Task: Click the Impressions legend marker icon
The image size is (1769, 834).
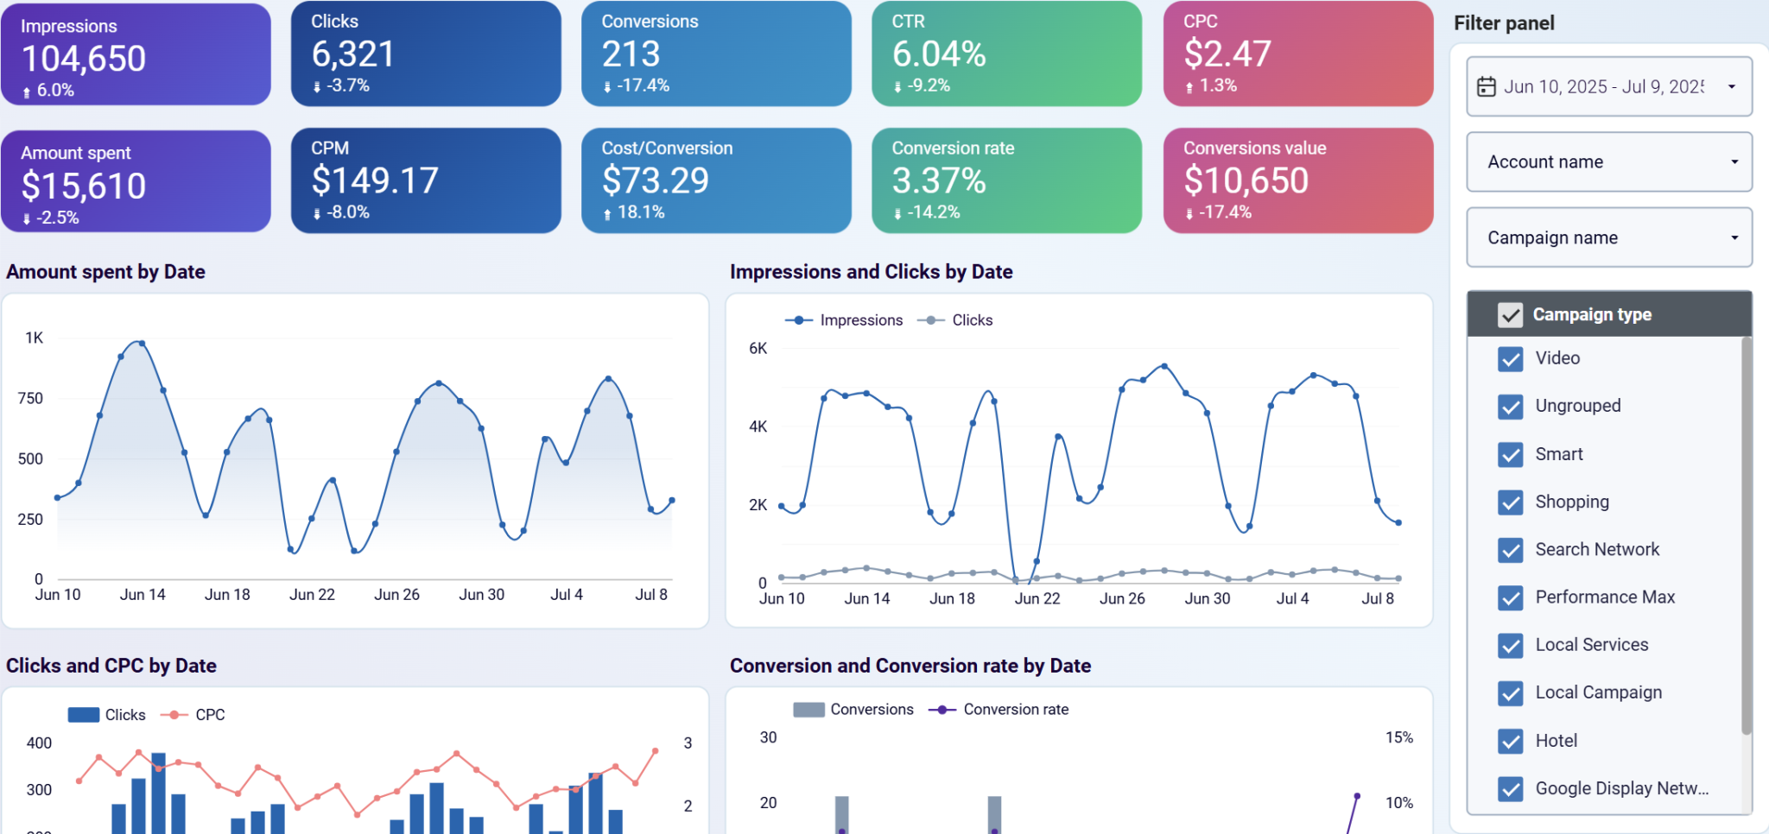Action: click(799, 320)
